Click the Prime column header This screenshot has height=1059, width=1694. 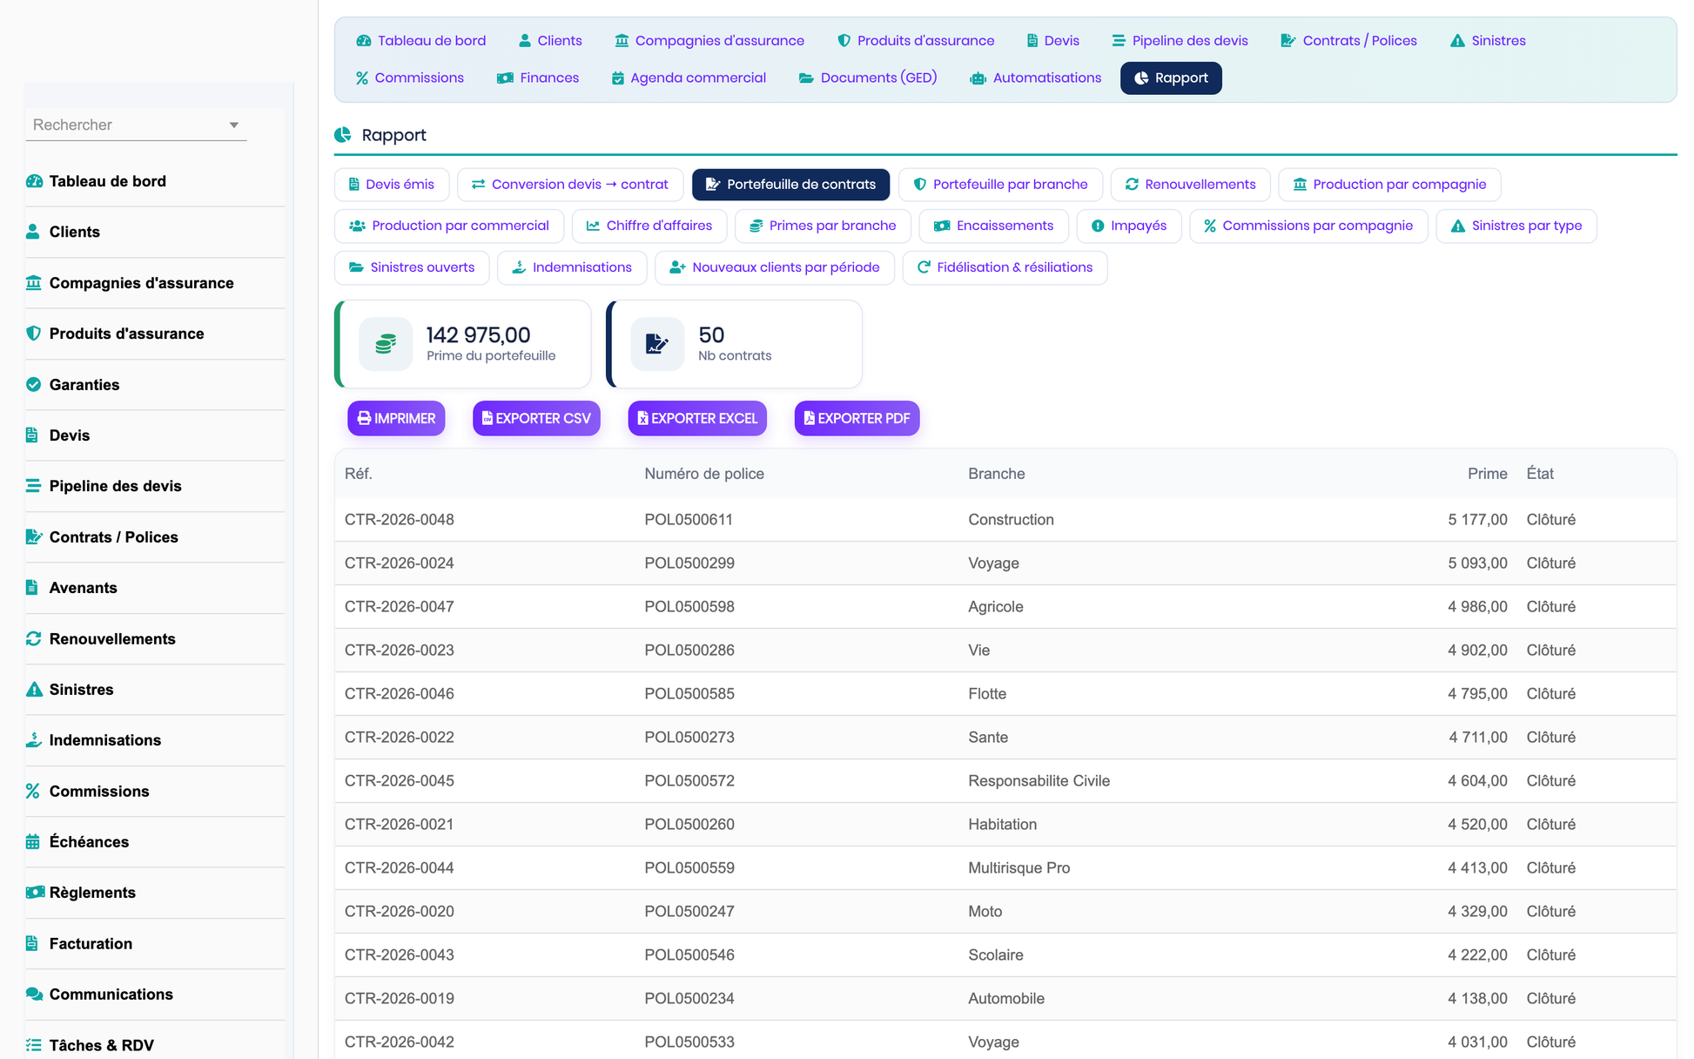[1487, 474]
